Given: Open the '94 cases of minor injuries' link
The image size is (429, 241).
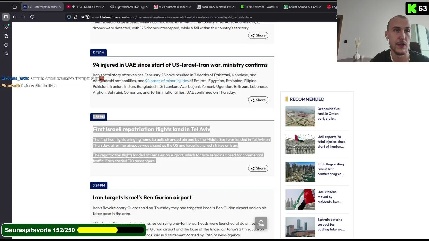Looking at the screenshot, I should click(167, 81).
